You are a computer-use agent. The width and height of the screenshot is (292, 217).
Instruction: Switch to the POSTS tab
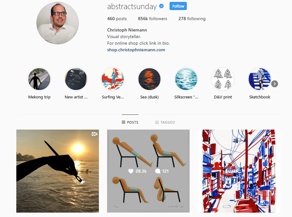130,122
